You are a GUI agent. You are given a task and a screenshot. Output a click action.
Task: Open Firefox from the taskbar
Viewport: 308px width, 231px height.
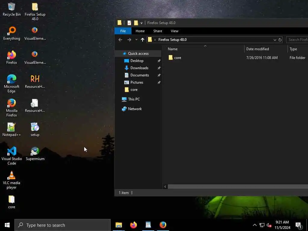pos(133,225)
